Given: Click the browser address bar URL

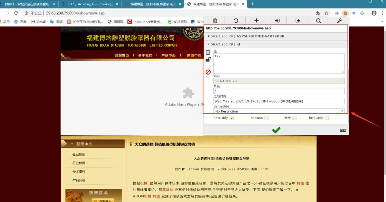Looking at the screenshot, I should (x=75, y=13).
